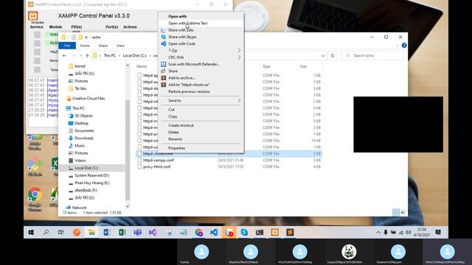472x265 pixels.
Task: Open taskbar search magnifier
Action: click(46, 233)
